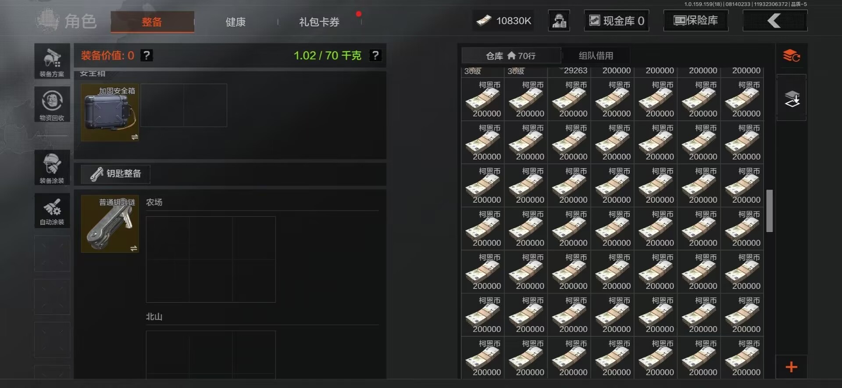Viewport: 842px width, 388px height.
Task: Toggle swap arrows on 普通钥匙链
Action: coord(134,248)
